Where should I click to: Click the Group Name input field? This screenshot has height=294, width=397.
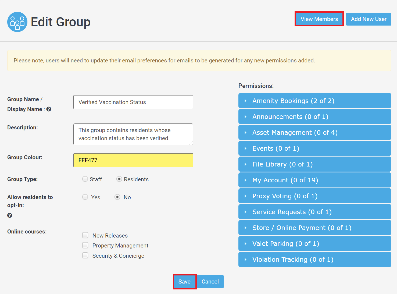(x=133, y=102)
